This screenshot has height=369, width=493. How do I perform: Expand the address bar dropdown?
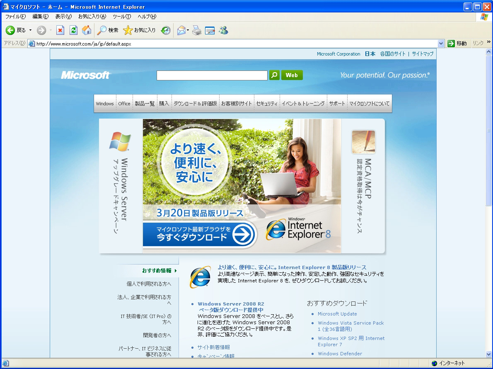coord(441,44)
